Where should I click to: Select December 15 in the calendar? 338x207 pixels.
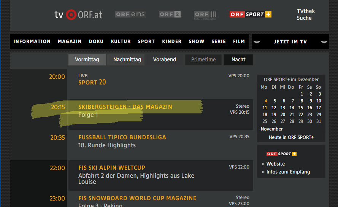301,108
